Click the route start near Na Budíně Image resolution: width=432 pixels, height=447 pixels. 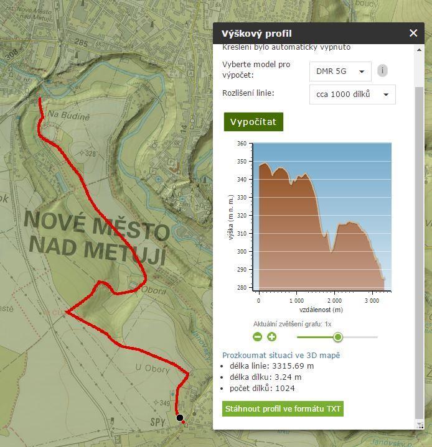coord(40,99)
